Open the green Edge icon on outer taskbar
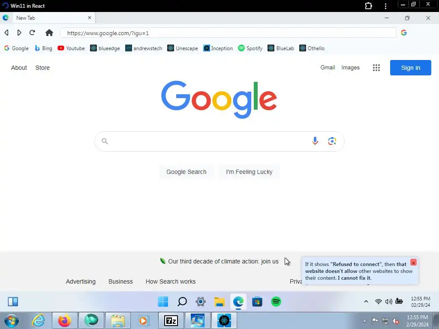The height and width of the screenshot is (329, 439). pos(91,320)
